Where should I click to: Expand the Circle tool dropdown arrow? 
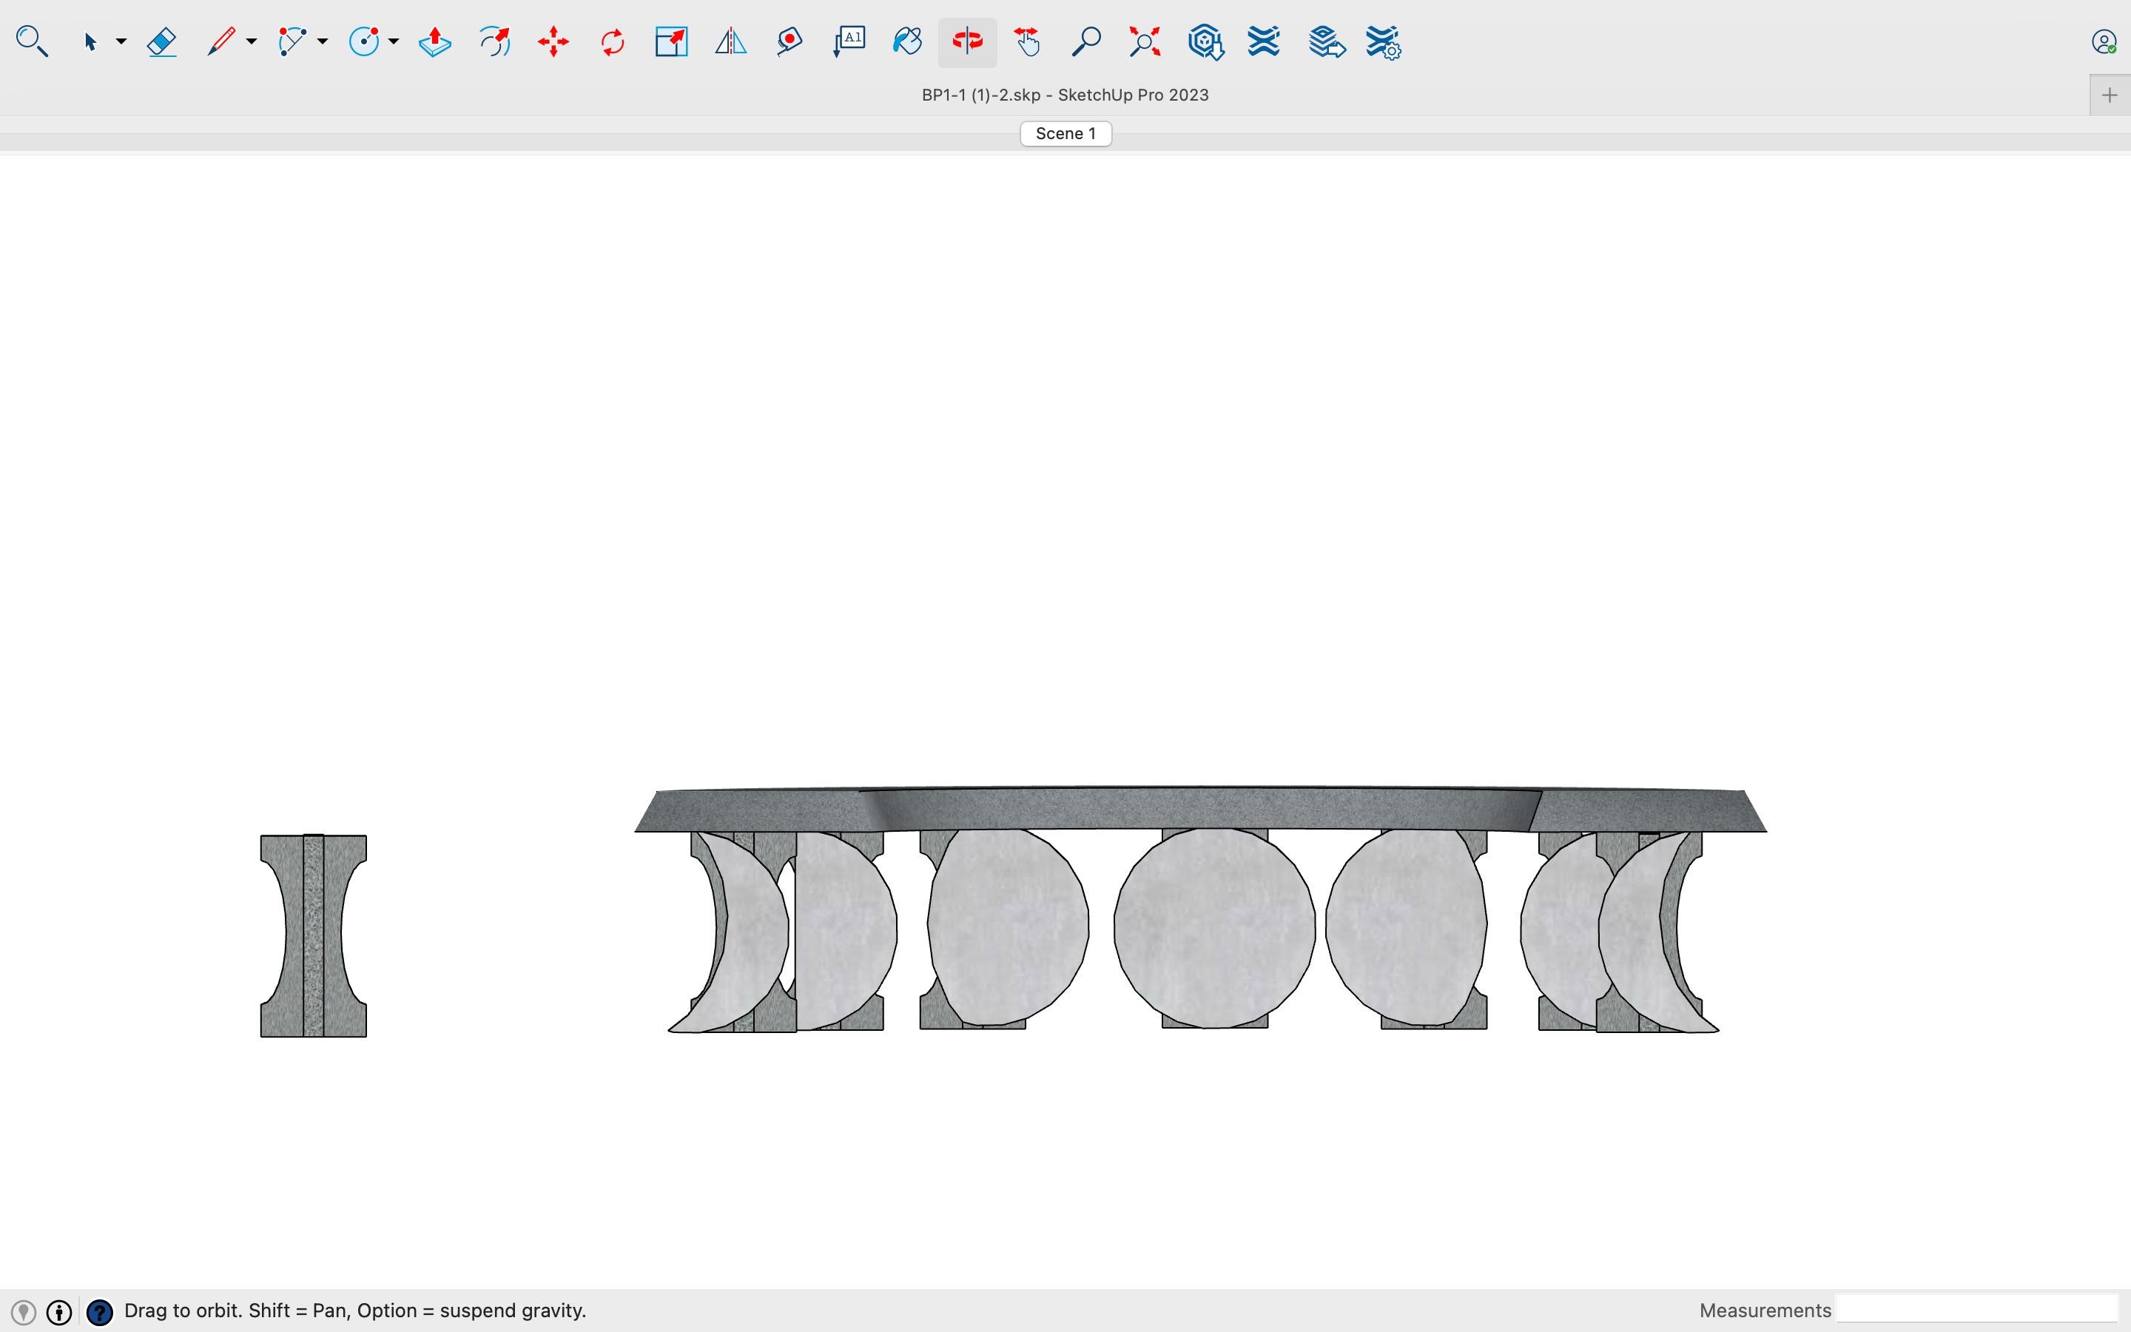[x=394, y=41]
